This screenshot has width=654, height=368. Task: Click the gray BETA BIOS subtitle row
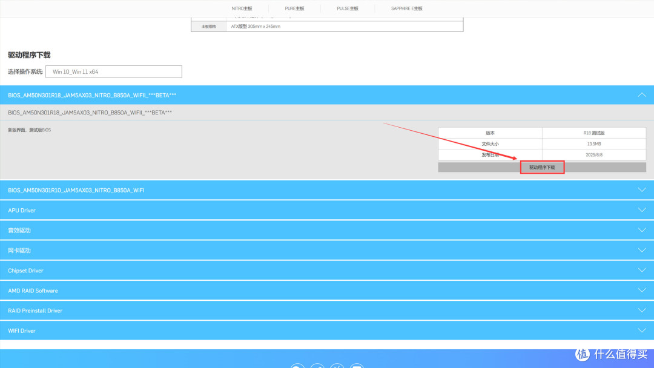click(x=327, y=113)
